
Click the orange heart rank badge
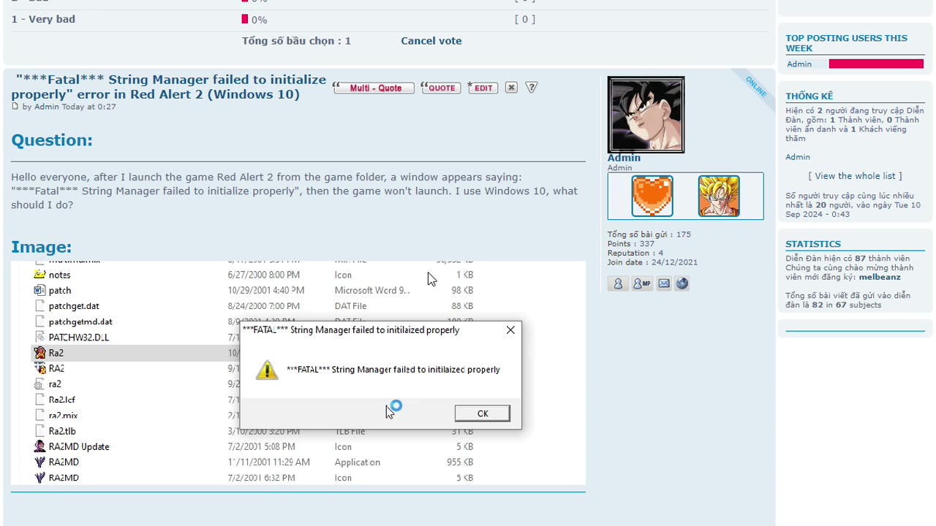[652, 196]
